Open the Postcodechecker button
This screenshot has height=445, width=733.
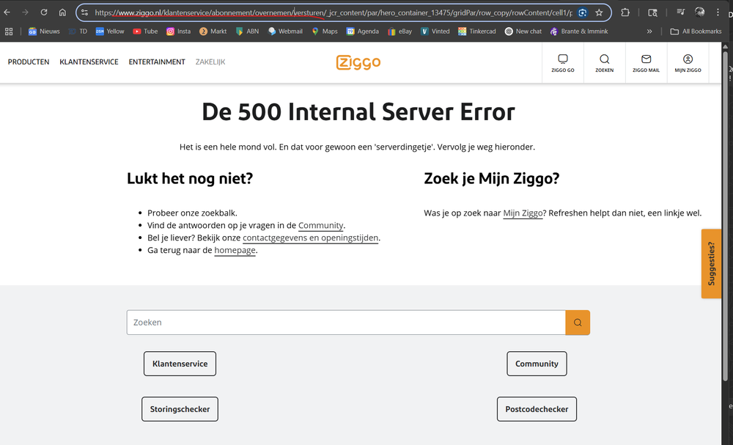coord(537,409)
